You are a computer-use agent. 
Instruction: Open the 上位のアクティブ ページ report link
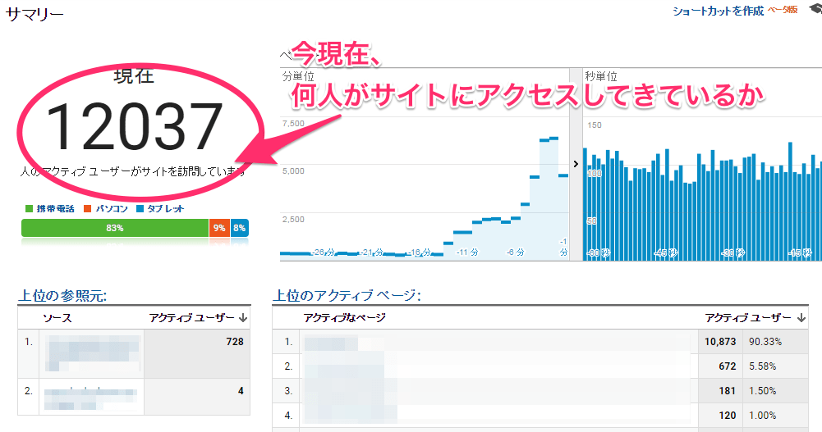coord(346,295)
